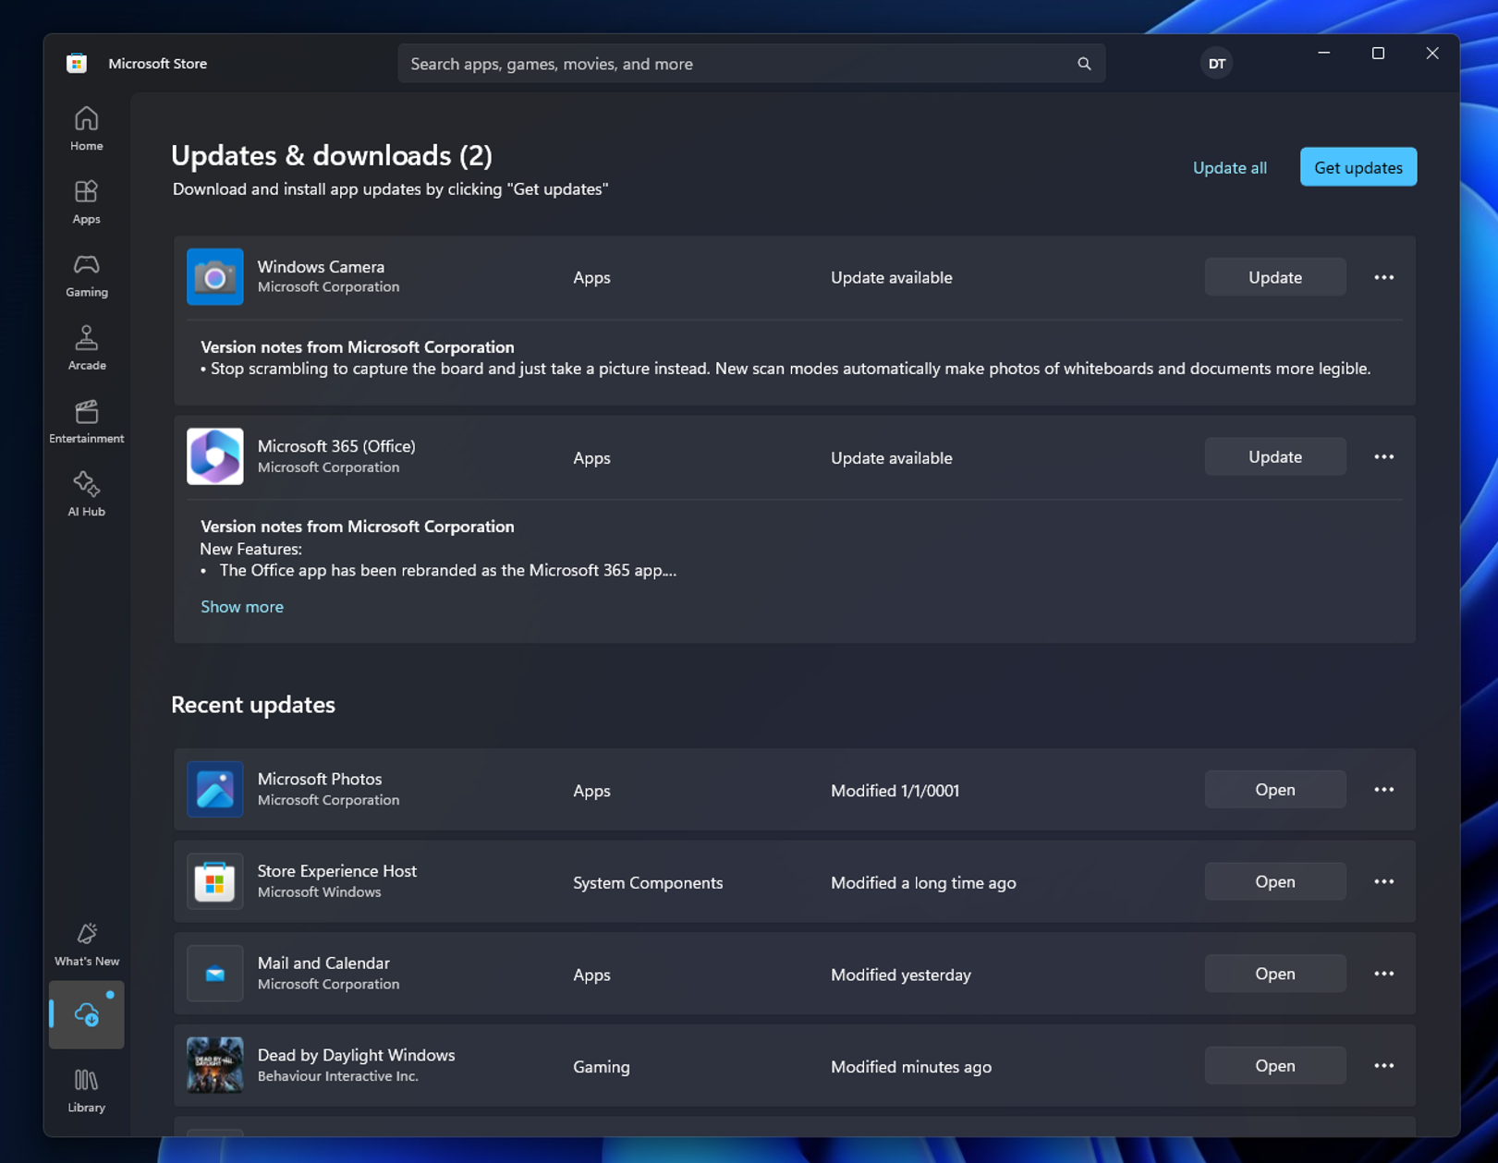Open more options for Store Experience Host
The height and width of the screenshot is (1163, 1498).
1383,881
